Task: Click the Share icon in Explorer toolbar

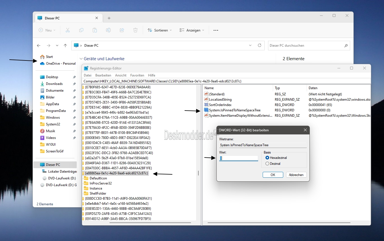Action: tap(122, 30)
